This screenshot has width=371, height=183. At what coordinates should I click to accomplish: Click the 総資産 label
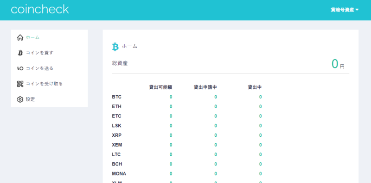pyautogui.click(x=120, y=63)
